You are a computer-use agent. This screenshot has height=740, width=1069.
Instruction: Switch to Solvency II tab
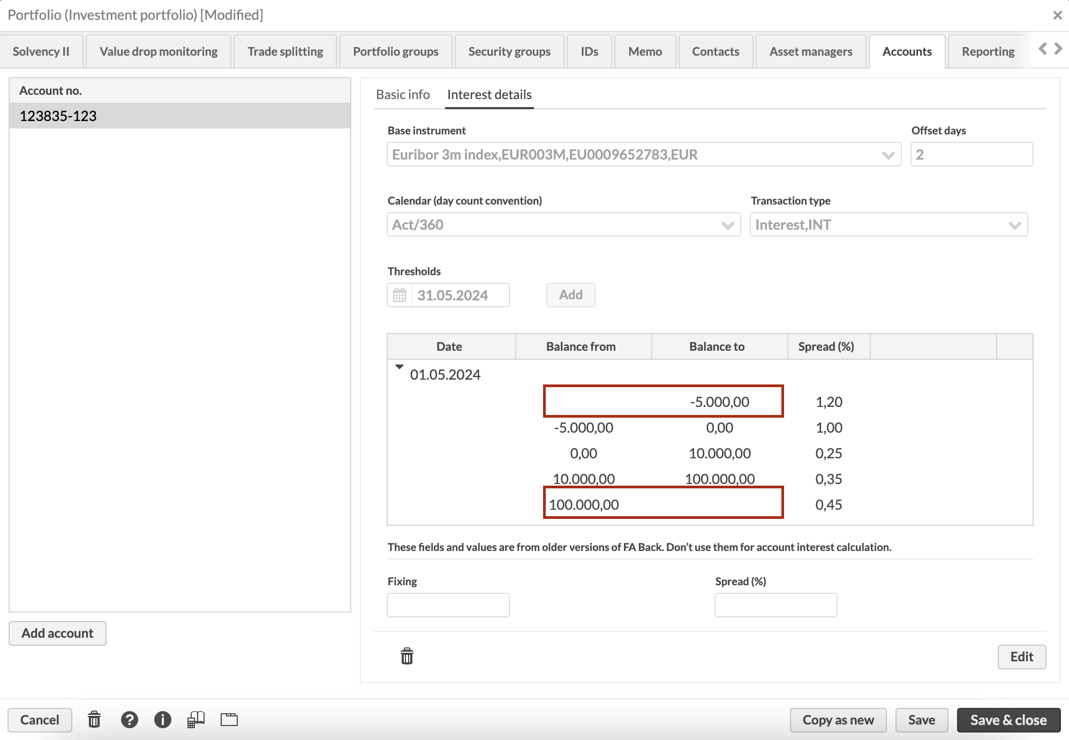[41, 51]
